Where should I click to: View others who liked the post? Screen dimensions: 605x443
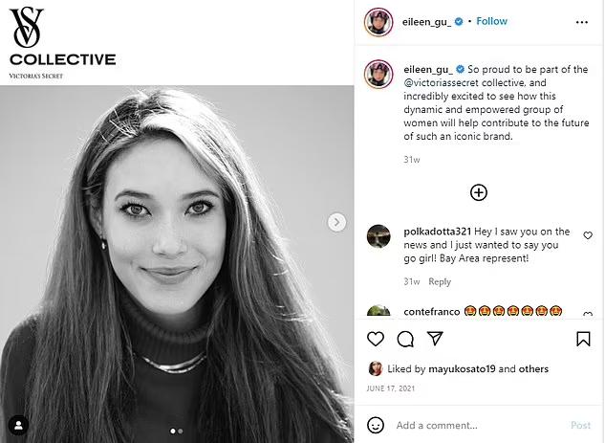click(x=535, y=368)
